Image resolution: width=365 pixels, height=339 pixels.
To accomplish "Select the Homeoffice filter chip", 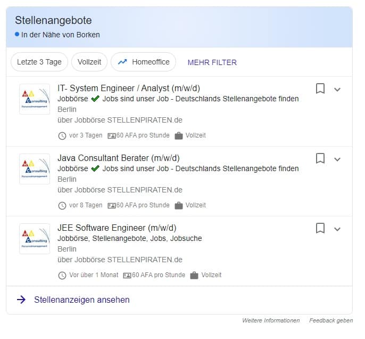I will point(143,62).
